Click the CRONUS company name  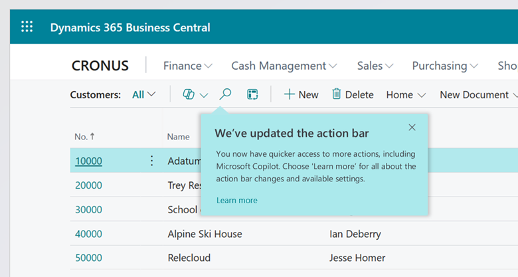pyautogui.click(x=100, y=66)
